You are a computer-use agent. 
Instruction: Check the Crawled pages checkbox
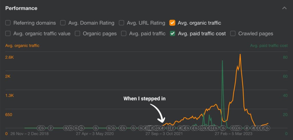tap(233, 34)
